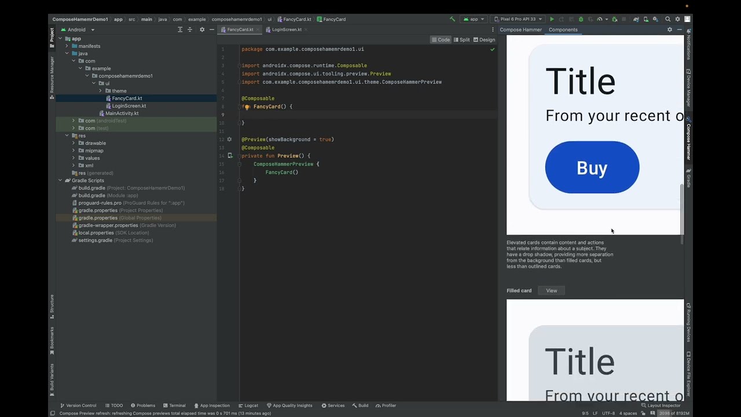Click the blue Buy button in elevated card preview
The width and height of the screenshot is (741, 417).
pyautogui.click(x=592, y=167)
